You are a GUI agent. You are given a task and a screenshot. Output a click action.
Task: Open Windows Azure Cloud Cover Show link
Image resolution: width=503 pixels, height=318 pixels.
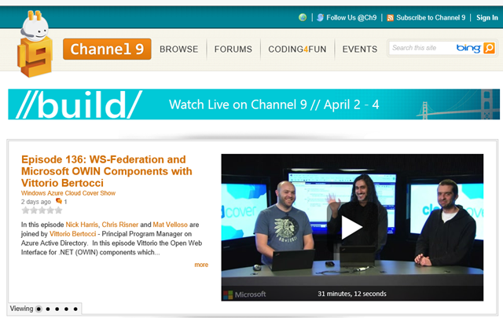(68, 193)
